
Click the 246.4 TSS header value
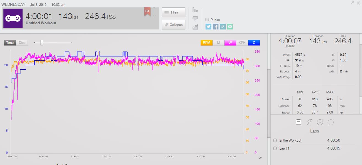click(x=100, y=16)
